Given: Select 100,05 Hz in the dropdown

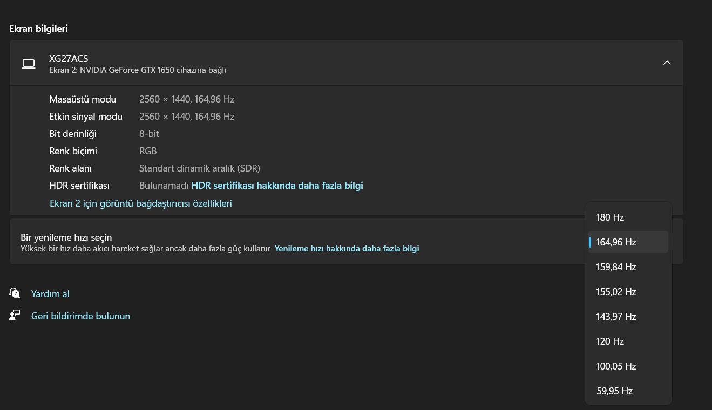Looking at the screenshot, I should pos(616,366).
